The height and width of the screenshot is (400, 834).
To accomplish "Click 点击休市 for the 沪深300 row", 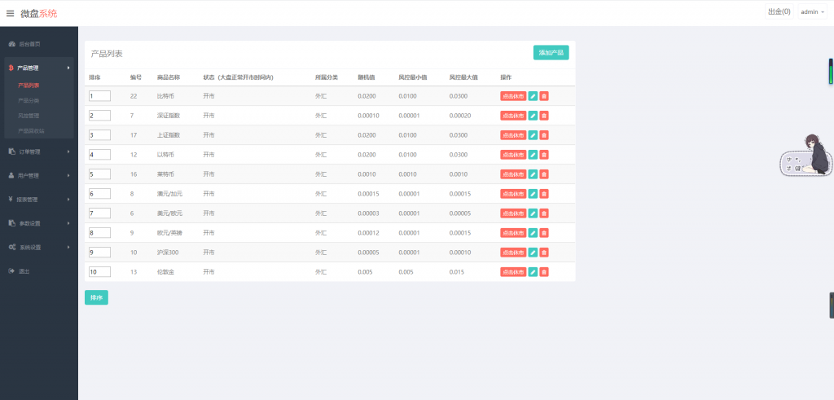I will (513, 252).
